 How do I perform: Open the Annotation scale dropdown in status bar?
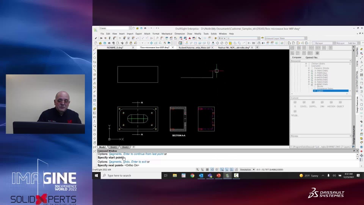click(248, 170)
